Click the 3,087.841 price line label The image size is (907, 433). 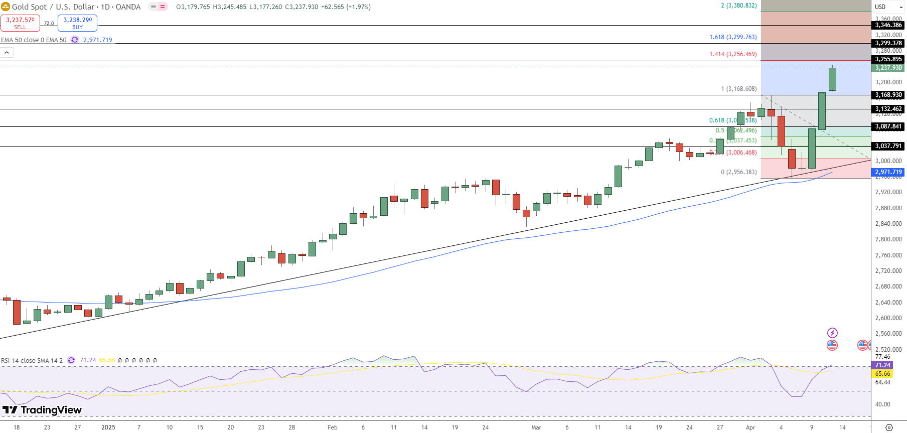tap(888, 126)
